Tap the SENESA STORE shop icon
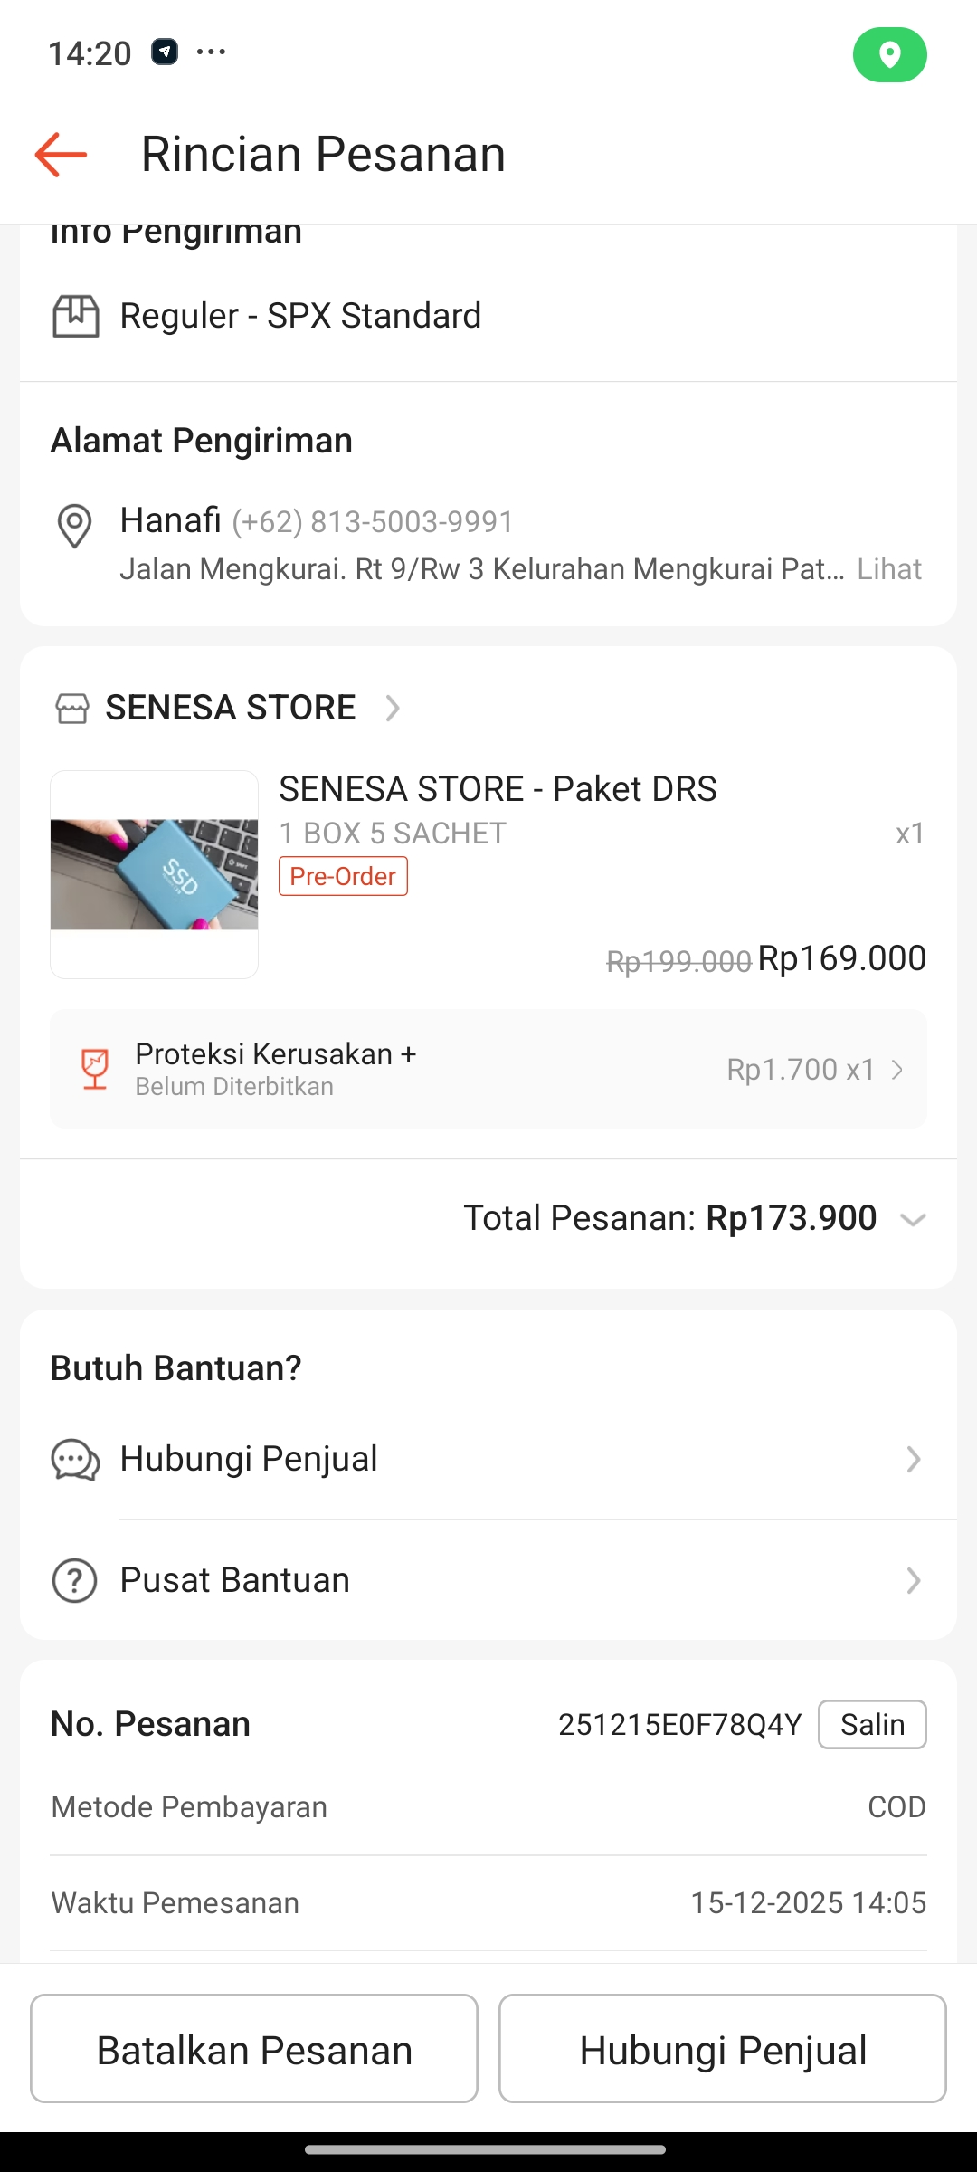Screen dimensions: 977x2172 point(72,709)
